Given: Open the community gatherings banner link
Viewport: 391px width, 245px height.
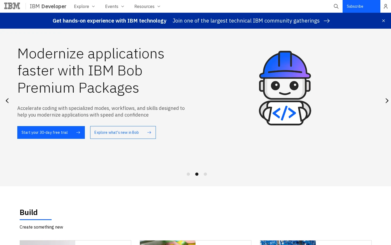Looking at the screenshot, I should [246, 21].
